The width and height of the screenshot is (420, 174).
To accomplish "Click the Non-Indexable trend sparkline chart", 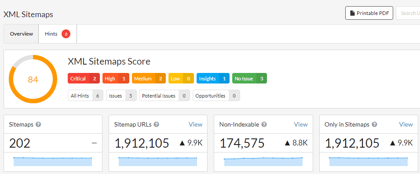I will coord(263,162).
